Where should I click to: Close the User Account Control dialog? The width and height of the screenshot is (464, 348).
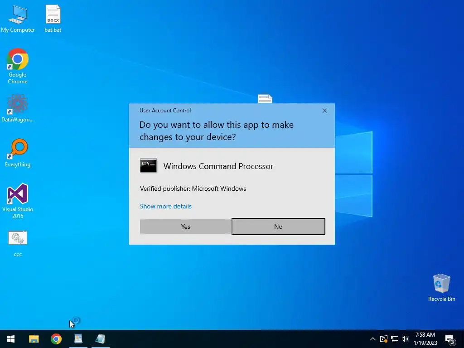tap(324, 111)
